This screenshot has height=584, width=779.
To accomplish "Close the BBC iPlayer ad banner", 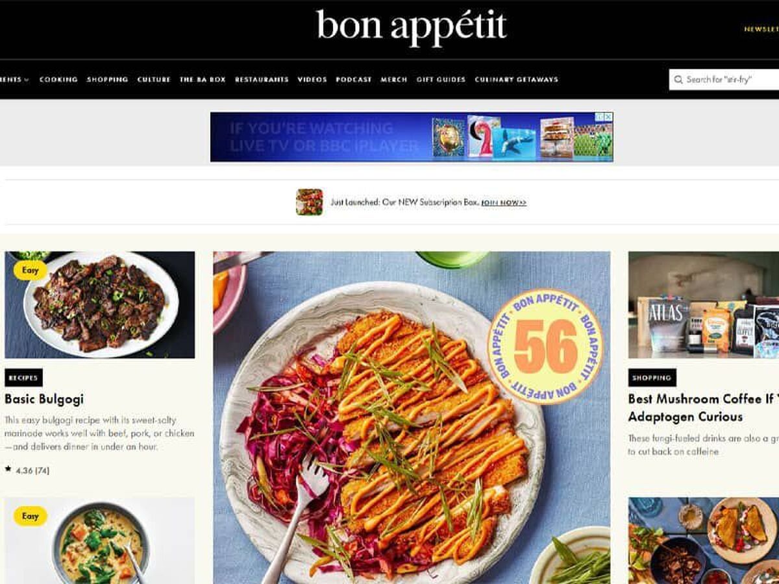I will click(x=608, y=117).
